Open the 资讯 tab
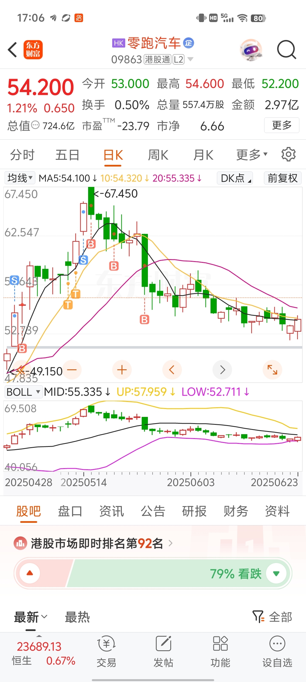 (x=111, y=511)
